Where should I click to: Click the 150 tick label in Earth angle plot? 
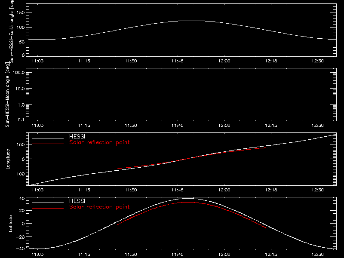(x=21, y=12)
